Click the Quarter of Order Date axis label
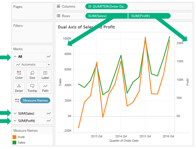This screenshot has height=149, width=196. tap(124, 141)
